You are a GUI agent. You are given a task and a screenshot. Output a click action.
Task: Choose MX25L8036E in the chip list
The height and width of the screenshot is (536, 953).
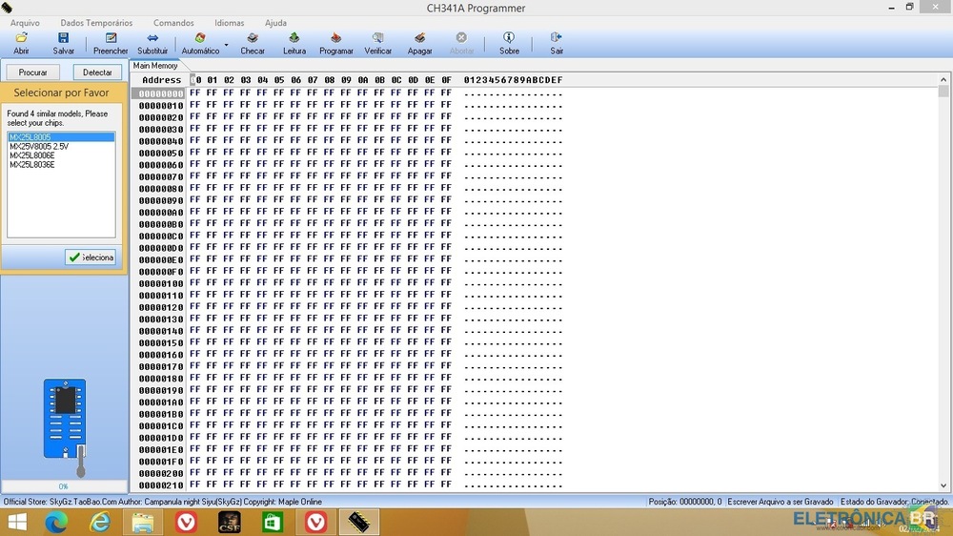pos(32,165)
